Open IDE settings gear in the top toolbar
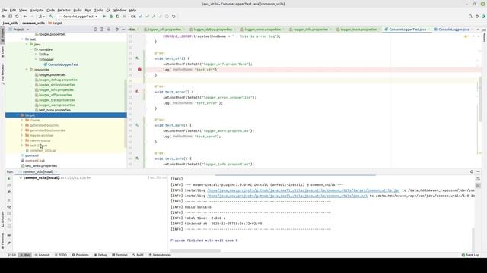Image resolution: width=487 pixels, height=273 pixels. (x=477, y=17)
